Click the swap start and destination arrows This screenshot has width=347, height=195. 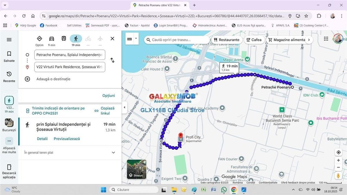pyautogui.click(x=112, y=60)
